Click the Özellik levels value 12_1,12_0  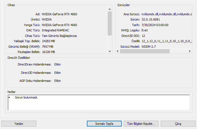pos(167,41)
